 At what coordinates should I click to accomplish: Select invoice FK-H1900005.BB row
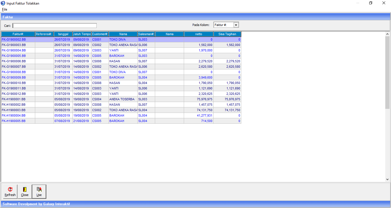click(14, 121)
